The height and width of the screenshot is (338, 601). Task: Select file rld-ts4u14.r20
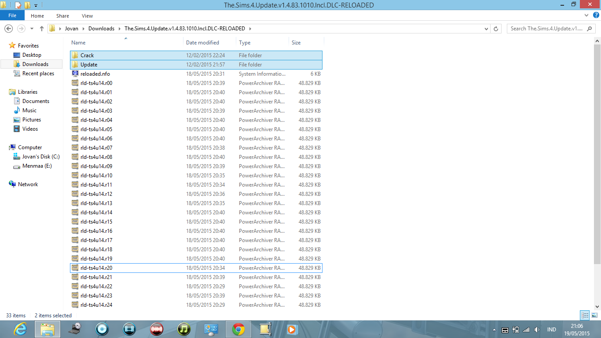196,268
